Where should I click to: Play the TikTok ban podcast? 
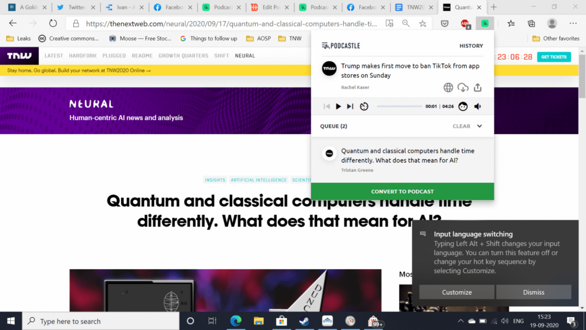338,106
